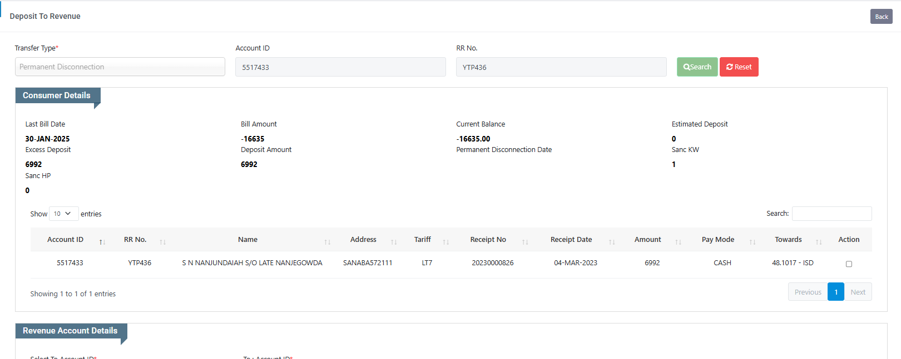Go to Previous page of entries
This screenshot has width=901, height=359.
tap(808, 292)
